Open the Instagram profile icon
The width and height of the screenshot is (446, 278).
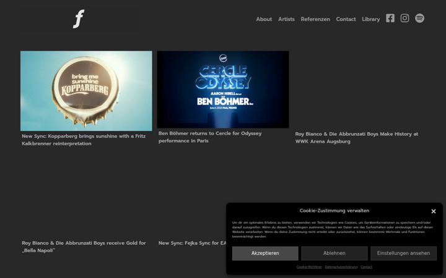click(404, 19)
